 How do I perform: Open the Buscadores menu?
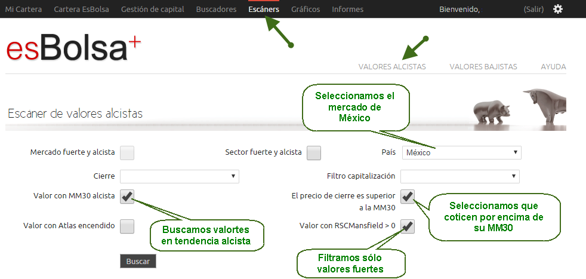[217, 10]
